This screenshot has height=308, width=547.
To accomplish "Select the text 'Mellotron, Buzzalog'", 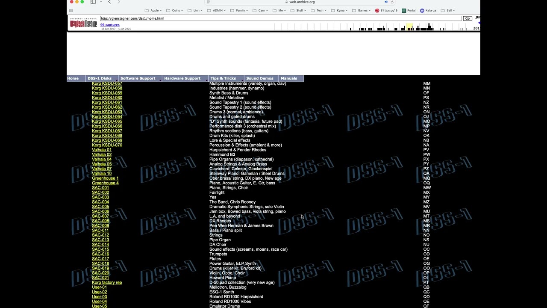I will click(228, 287).
